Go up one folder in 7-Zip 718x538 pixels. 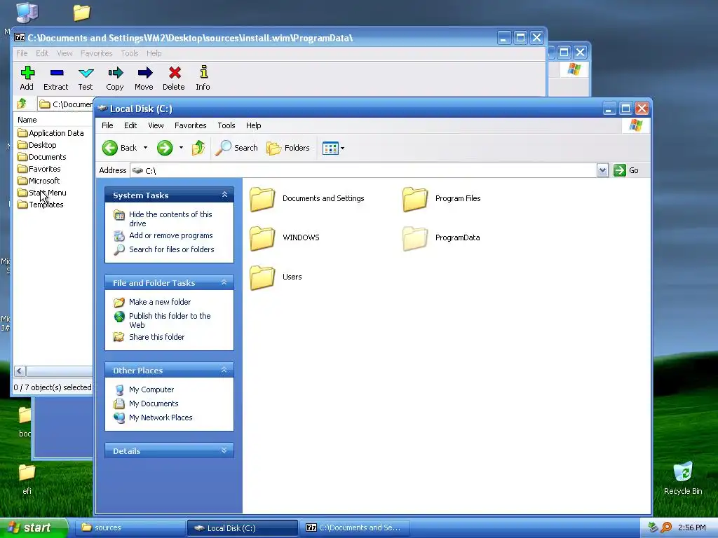click(x=22, y=104)
